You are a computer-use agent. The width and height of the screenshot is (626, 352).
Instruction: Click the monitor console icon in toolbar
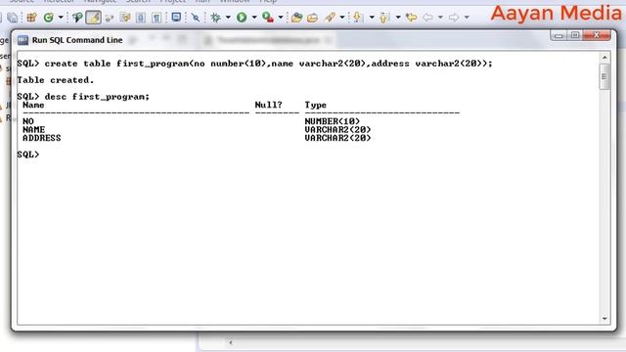point(176,18)
